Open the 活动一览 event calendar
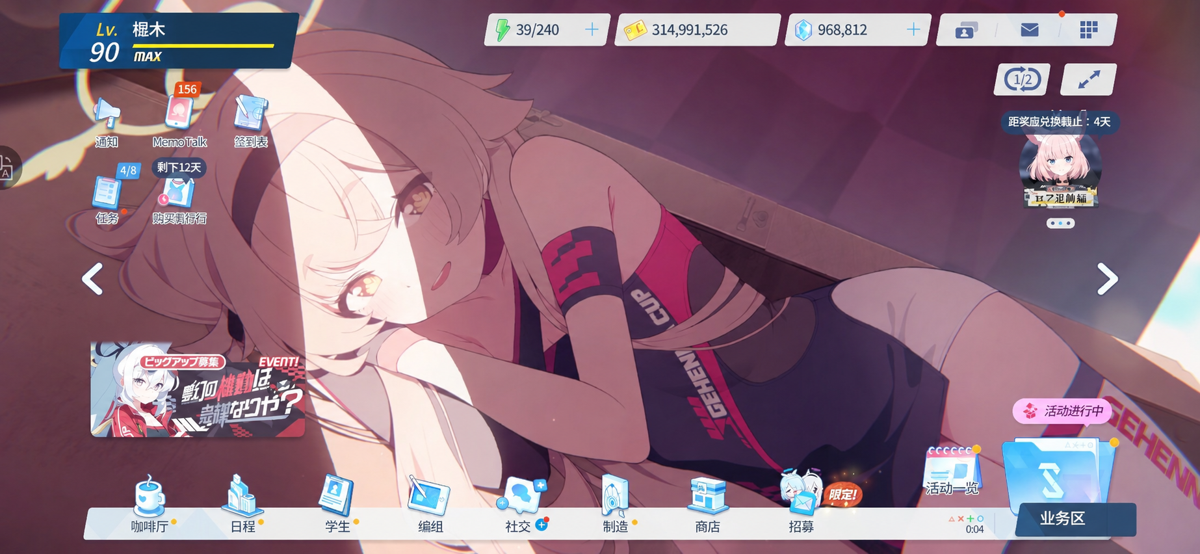 click(952, 471)
